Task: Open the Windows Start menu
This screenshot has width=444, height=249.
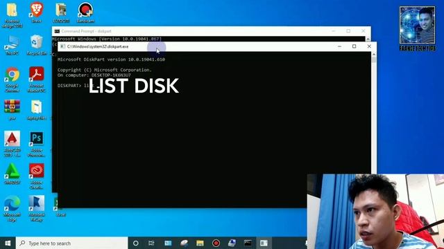Action: 8,243
